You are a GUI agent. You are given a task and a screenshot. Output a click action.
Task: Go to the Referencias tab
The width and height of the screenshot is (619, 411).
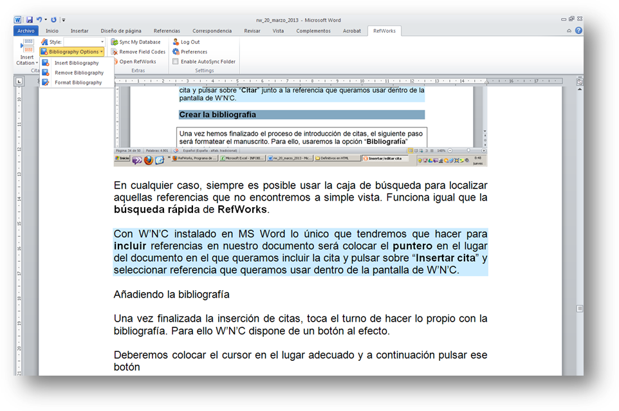(167, 31)
